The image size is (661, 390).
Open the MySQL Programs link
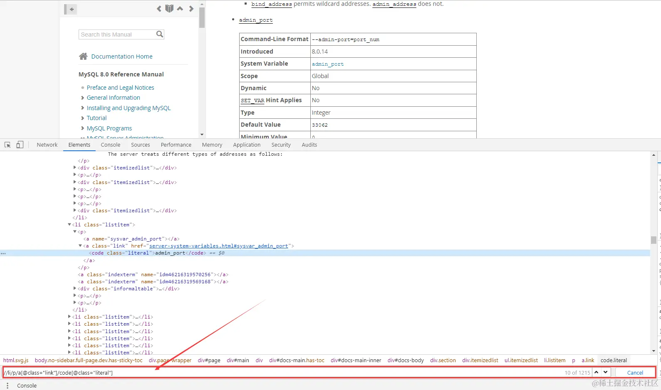109,128
